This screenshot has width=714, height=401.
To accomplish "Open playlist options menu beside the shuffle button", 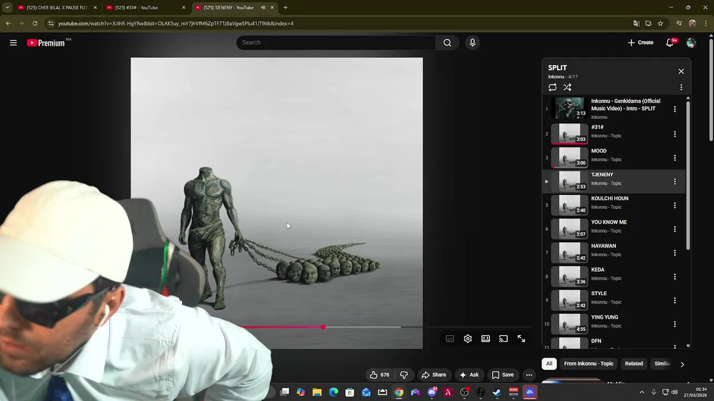I will 681,87.
